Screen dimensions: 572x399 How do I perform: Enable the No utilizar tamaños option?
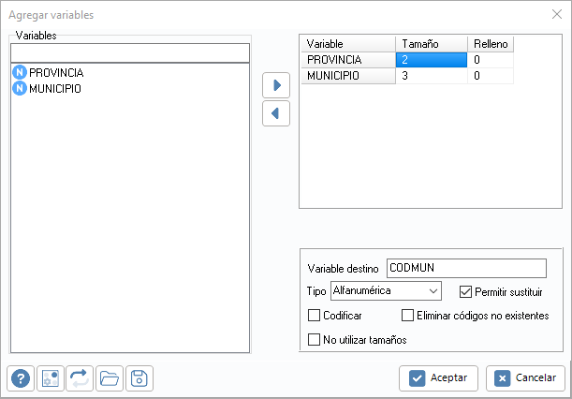[314, 340]
